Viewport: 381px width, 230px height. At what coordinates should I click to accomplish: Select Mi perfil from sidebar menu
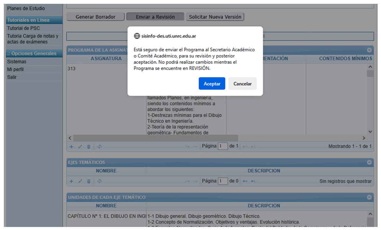click(15, 70)
